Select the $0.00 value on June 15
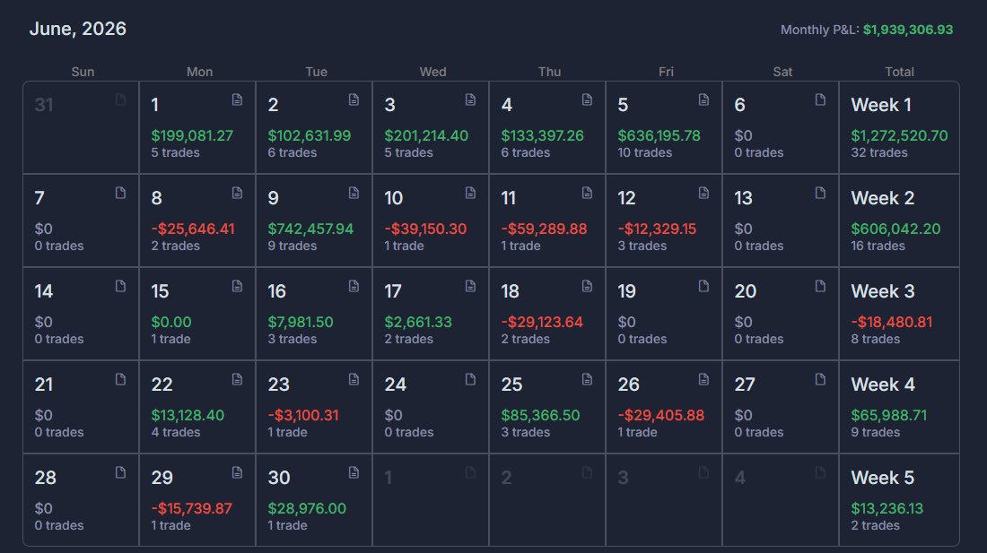987x553 pixels. click(170, 322)
